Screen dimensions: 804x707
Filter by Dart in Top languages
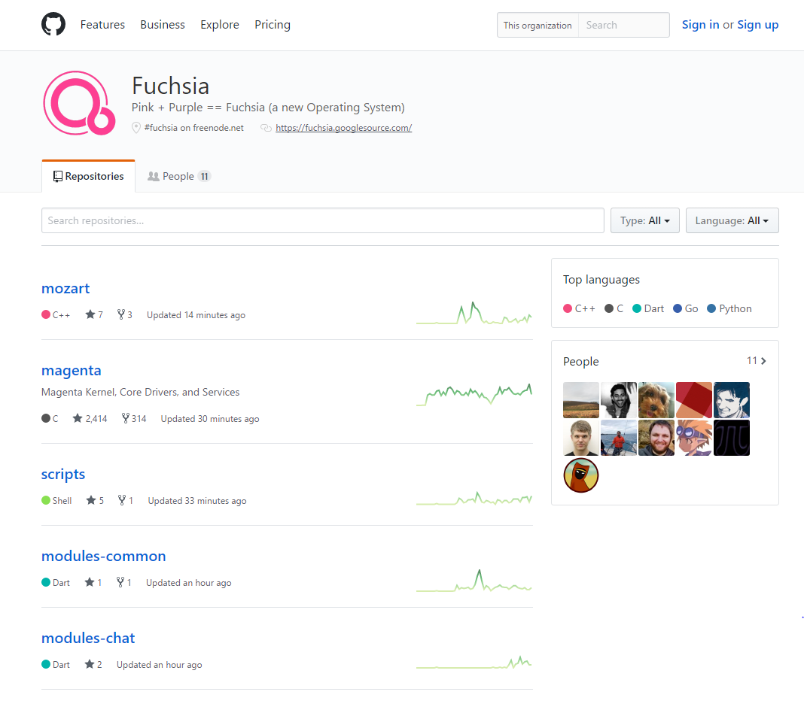click(648, 308)
